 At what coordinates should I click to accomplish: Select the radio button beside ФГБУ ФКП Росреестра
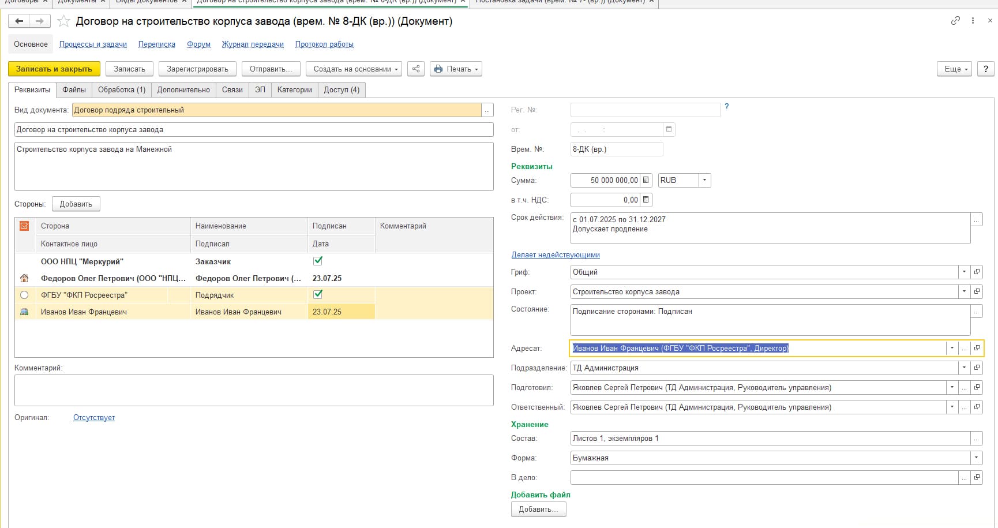(x=24, y=295)
